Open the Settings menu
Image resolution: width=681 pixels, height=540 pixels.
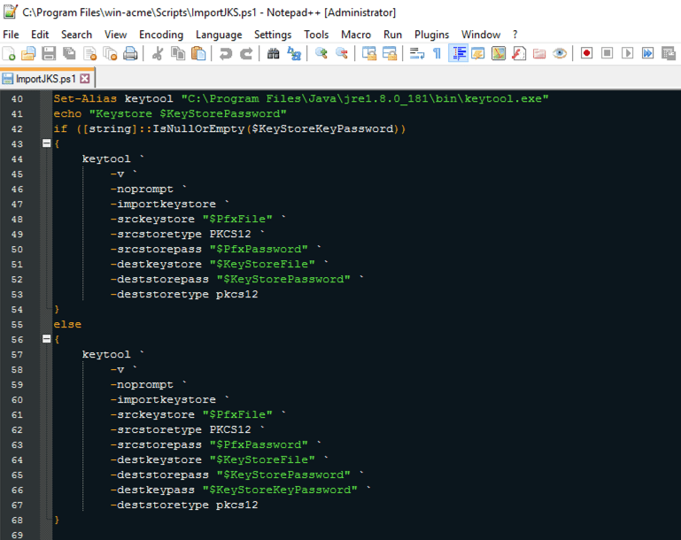[273, 35]
